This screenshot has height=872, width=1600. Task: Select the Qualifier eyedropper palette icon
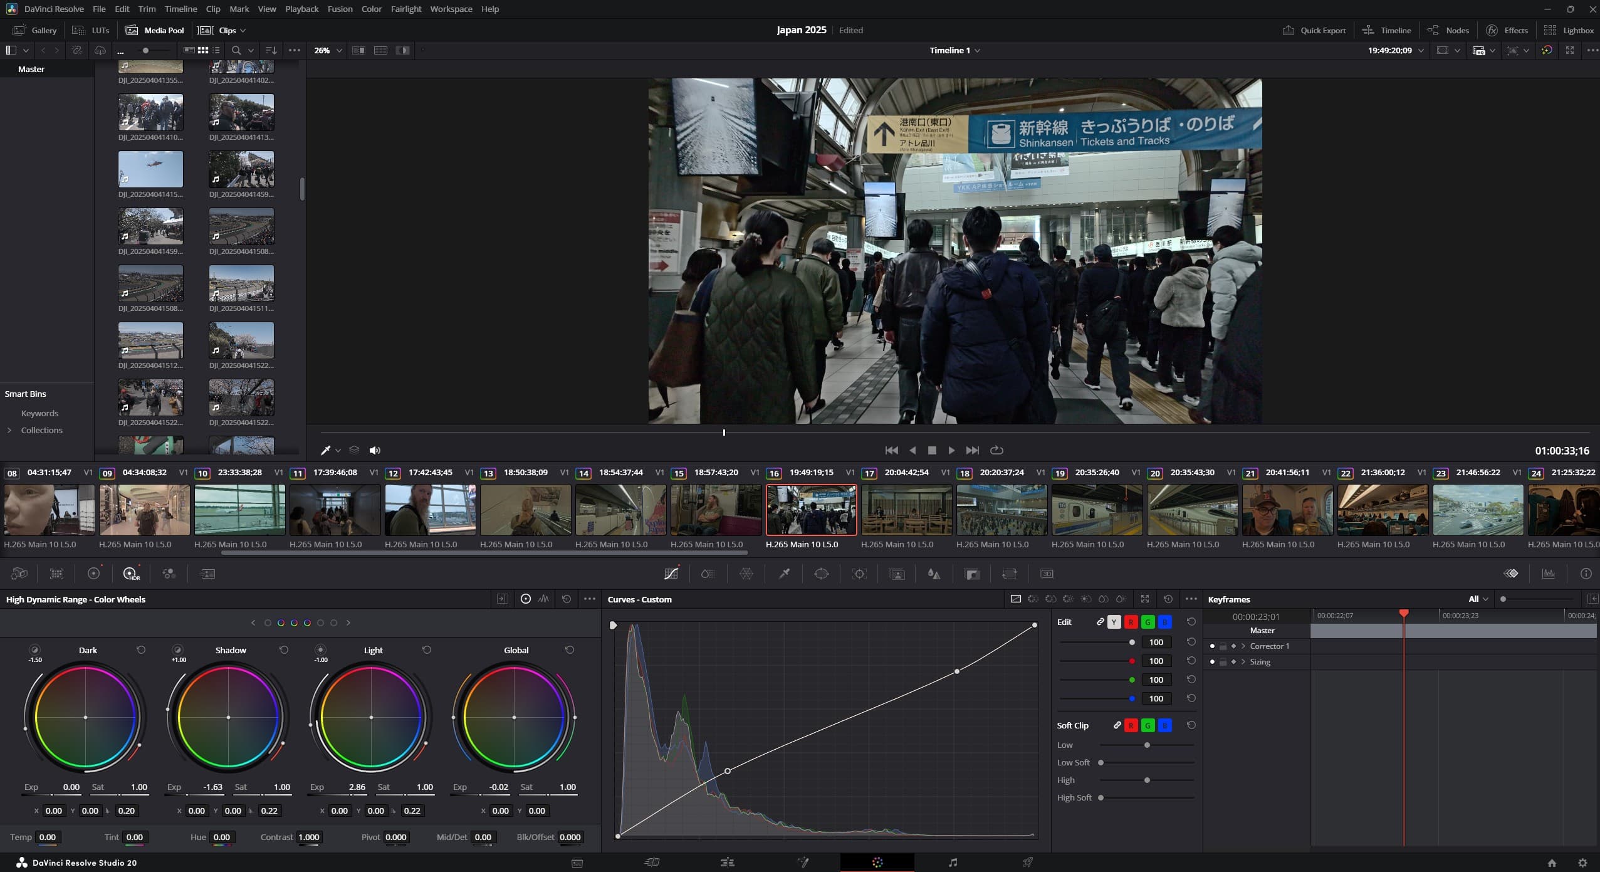tap(784, 574)
